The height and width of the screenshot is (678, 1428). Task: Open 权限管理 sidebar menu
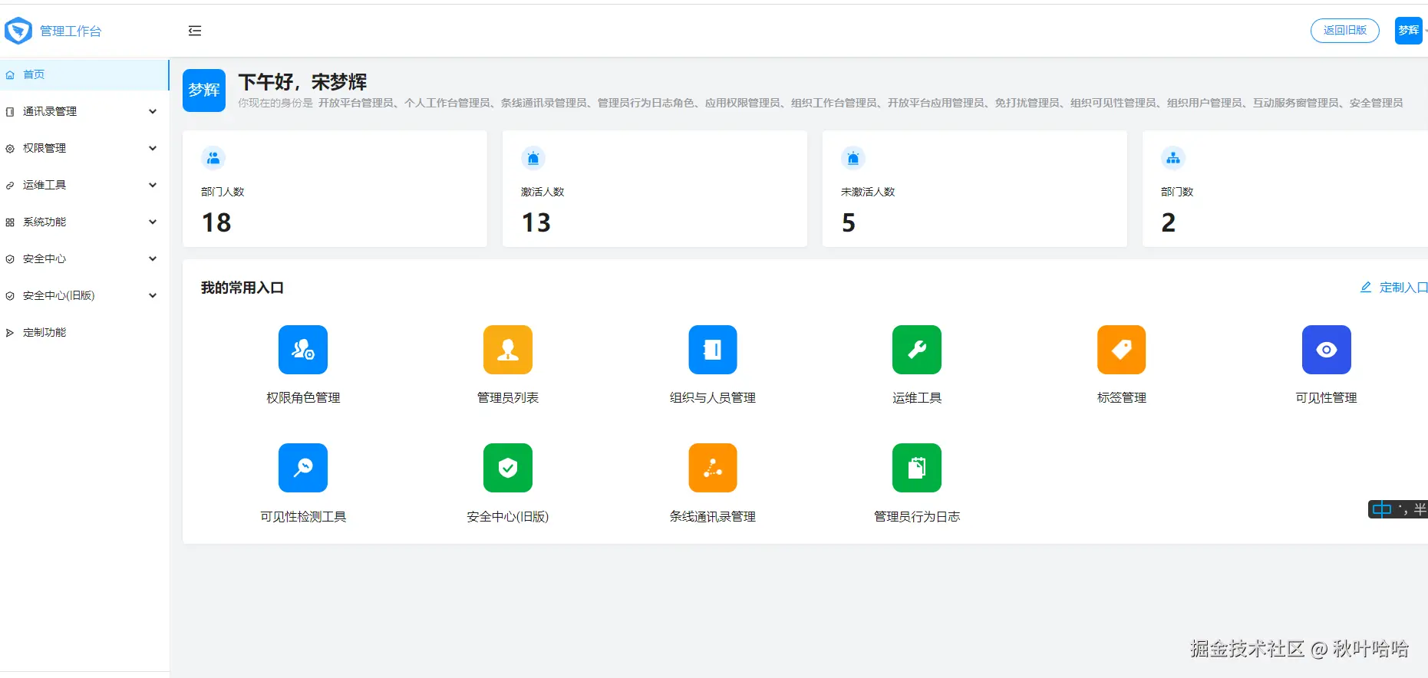pos(84,148)
